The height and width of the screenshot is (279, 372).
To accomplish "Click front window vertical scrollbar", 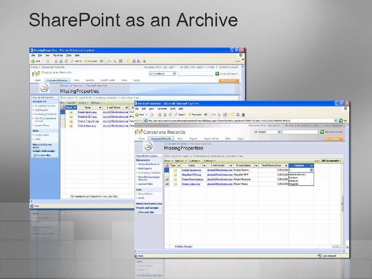I will click(347, 186).
